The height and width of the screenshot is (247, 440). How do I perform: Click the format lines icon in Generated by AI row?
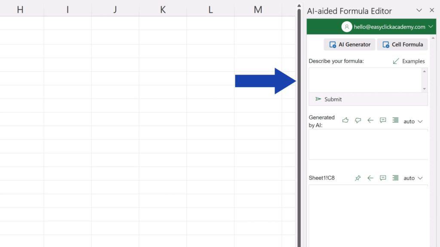[x=395, y=120]
